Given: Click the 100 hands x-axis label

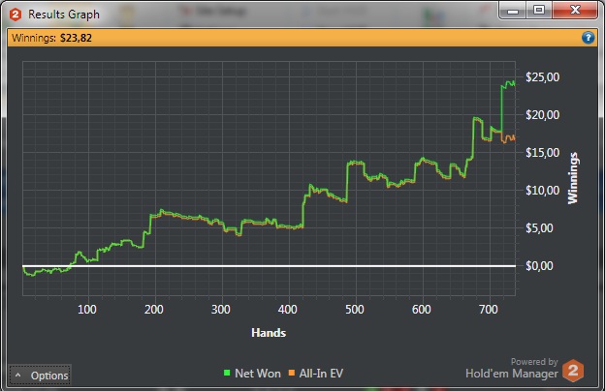Looking at the screenshot, I should [87, 310].
